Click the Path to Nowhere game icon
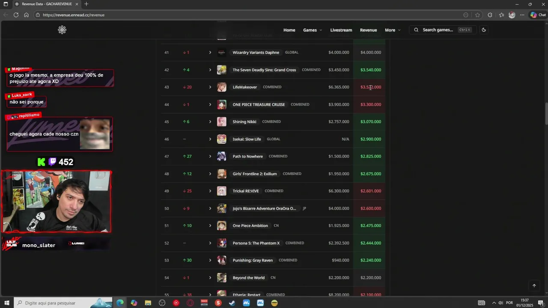Image resolution: width=548 pixels, height=308 pixels. 221,157
